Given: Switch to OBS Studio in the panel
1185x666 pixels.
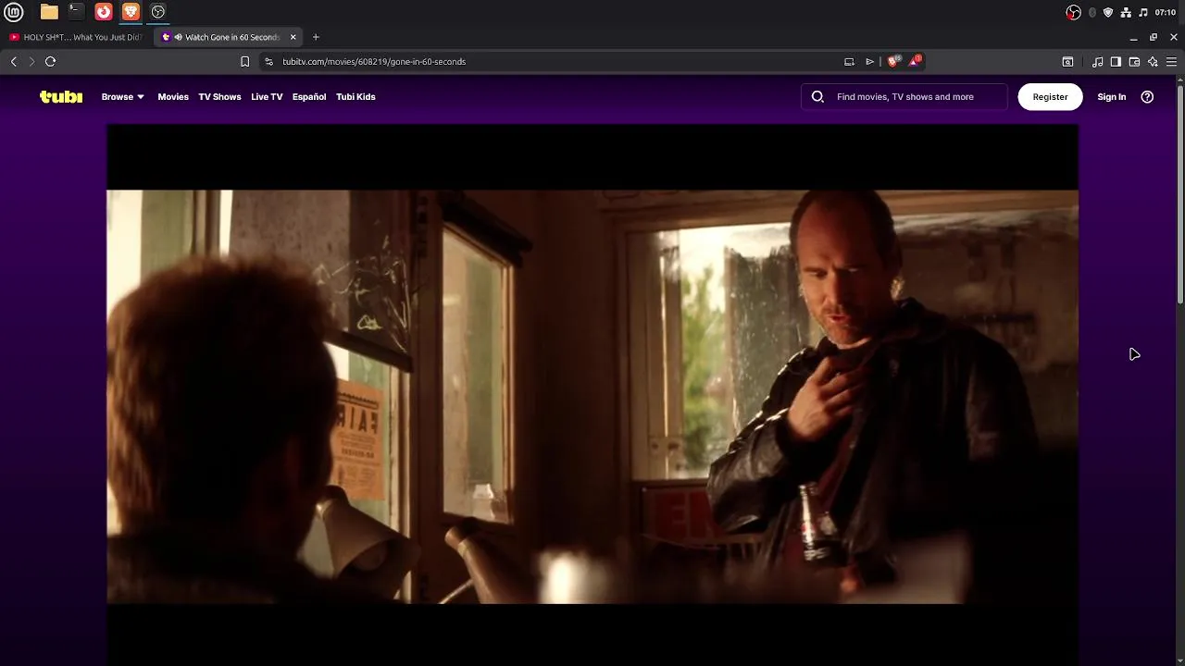Looking at the screenshot, I should click(x=158, y=12).
